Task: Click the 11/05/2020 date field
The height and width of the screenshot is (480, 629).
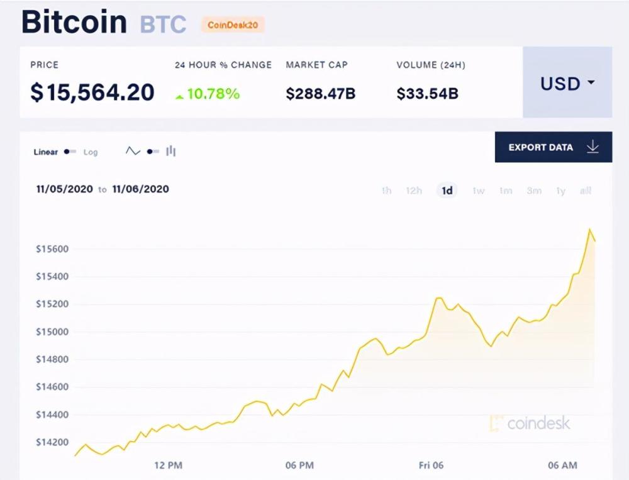Action: [x=64, y=189]
